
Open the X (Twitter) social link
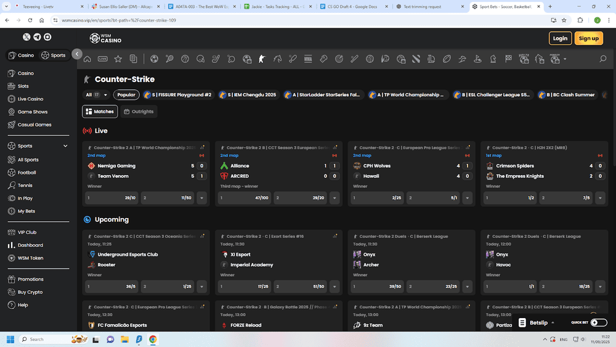pyautogui.click(x=26, y=37)
